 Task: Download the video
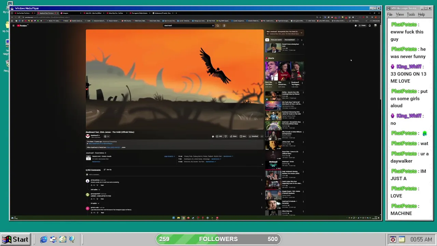coord(254,136)
